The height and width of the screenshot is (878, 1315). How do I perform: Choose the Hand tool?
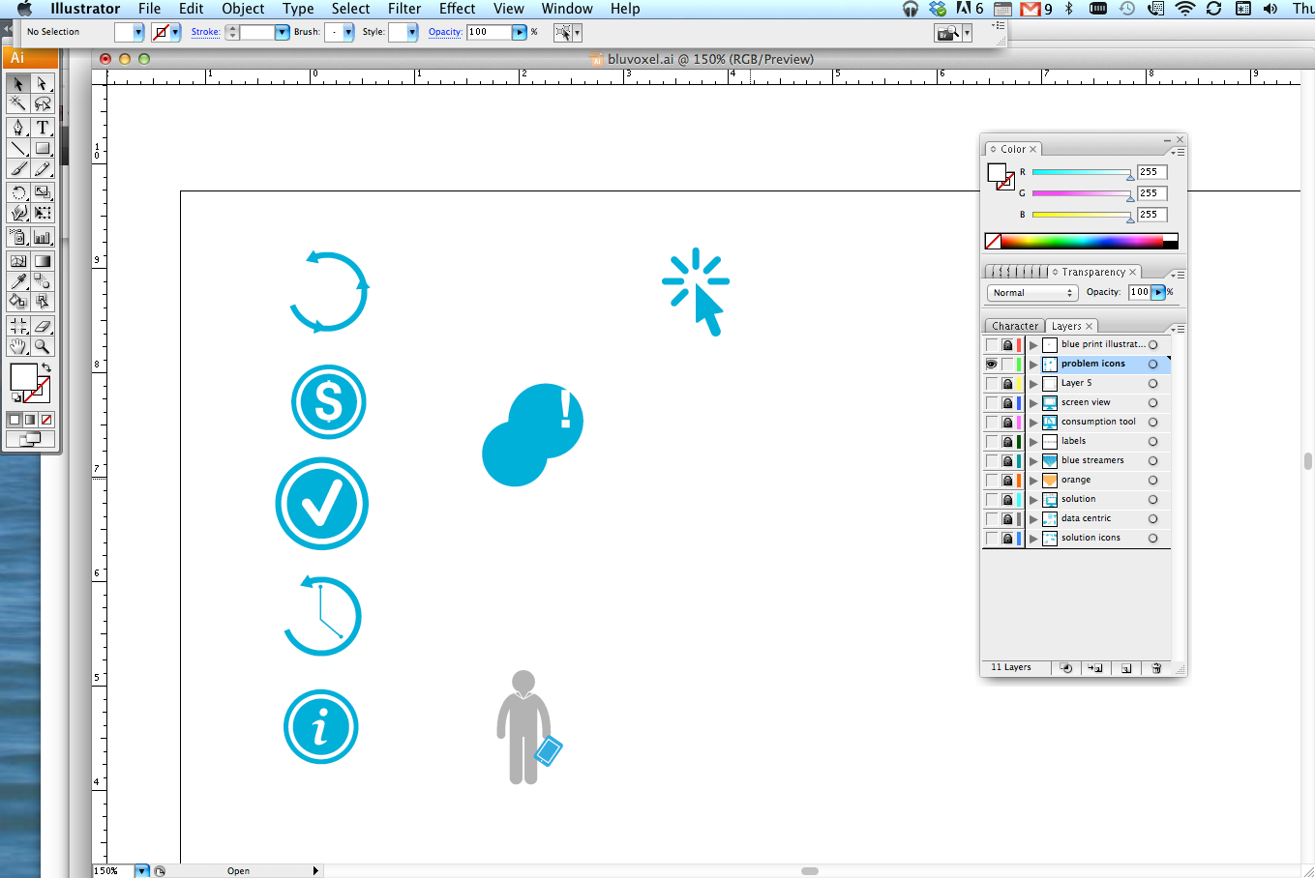tap(17, 346)
